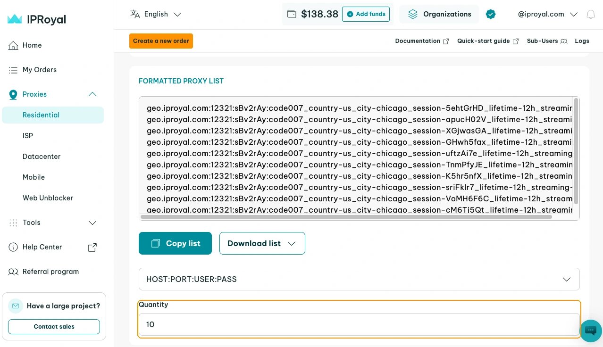
Task: Click the proxy line with session-uftzAi7e
Action: click(360, 154)
